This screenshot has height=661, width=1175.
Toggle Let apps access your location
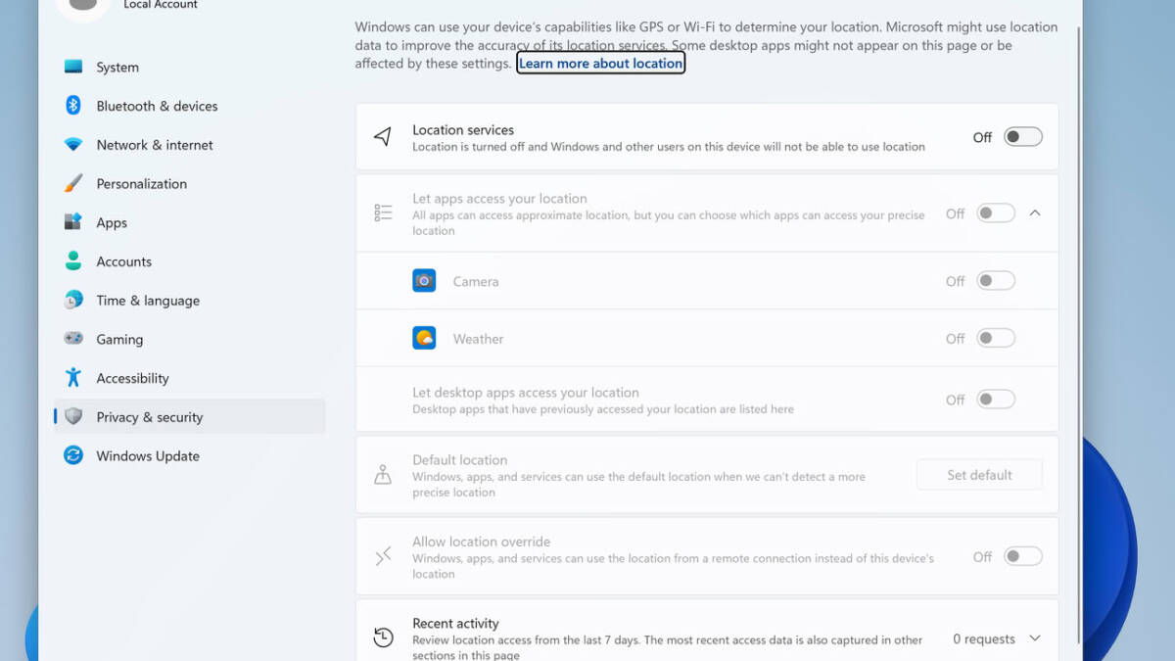[x=996, y=213]
